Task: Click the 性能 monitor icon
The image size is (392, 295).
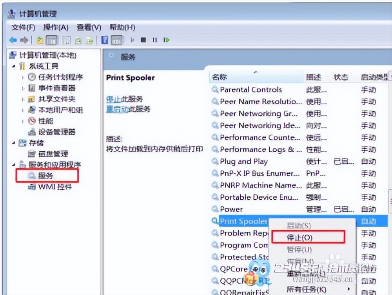Action: 32,121
